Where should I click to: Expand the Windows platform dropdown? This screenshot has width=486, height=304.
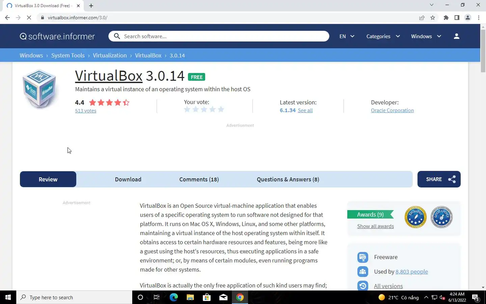point(426,36)
